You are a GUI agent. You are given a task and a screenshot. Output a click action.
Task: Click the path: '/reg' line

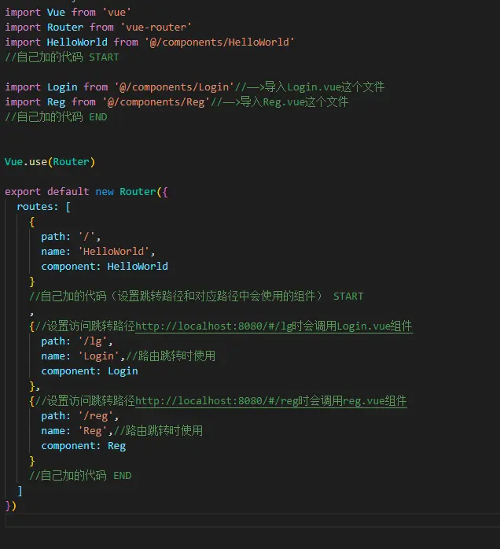pos(79,415)
